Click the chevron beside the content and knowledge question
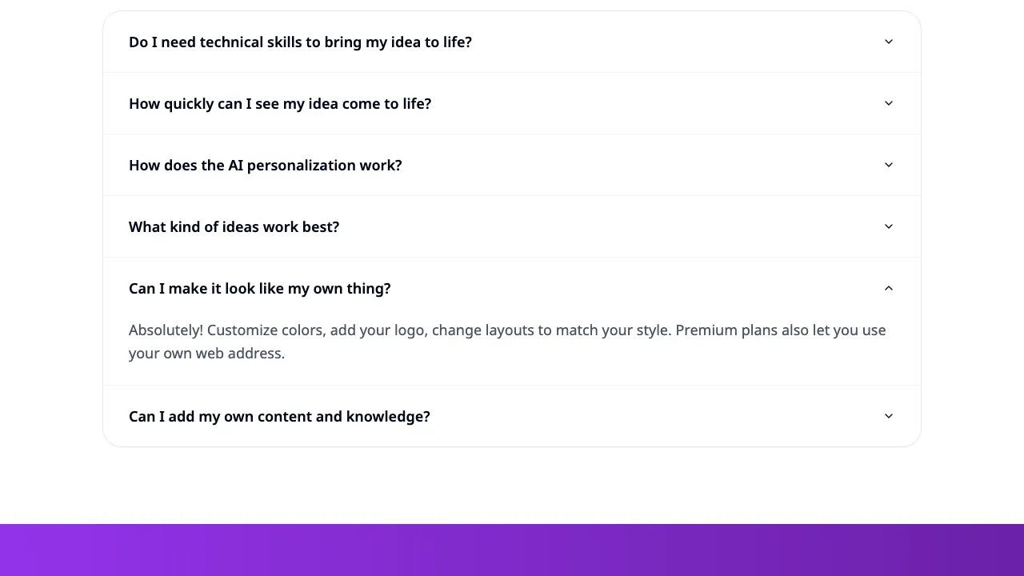 pos(888,416)
